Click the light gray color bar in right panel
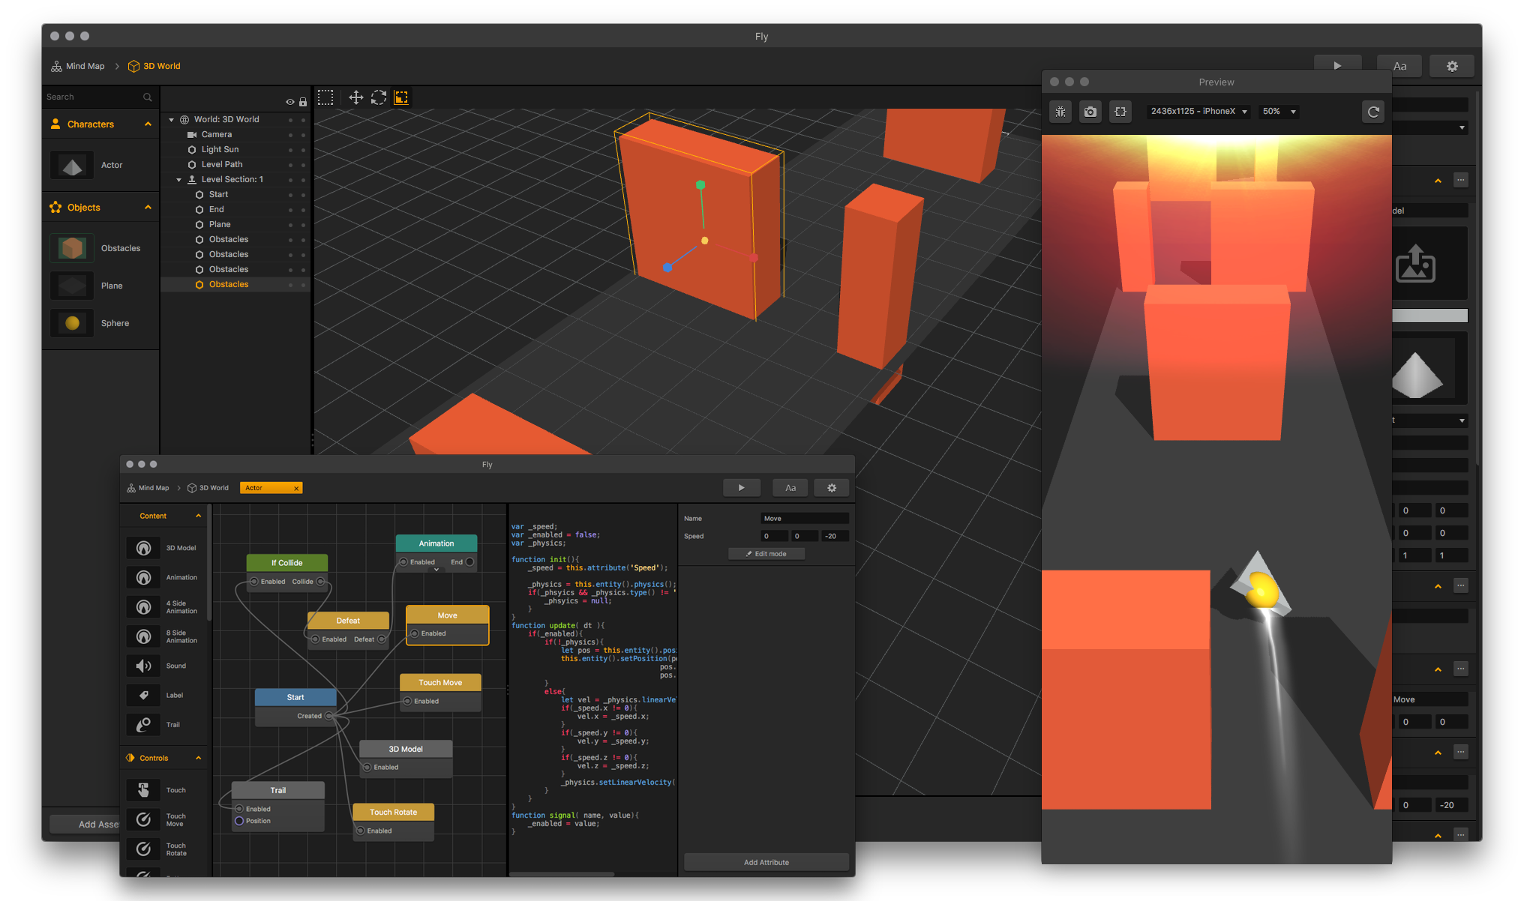 (x=1429, y=316)
